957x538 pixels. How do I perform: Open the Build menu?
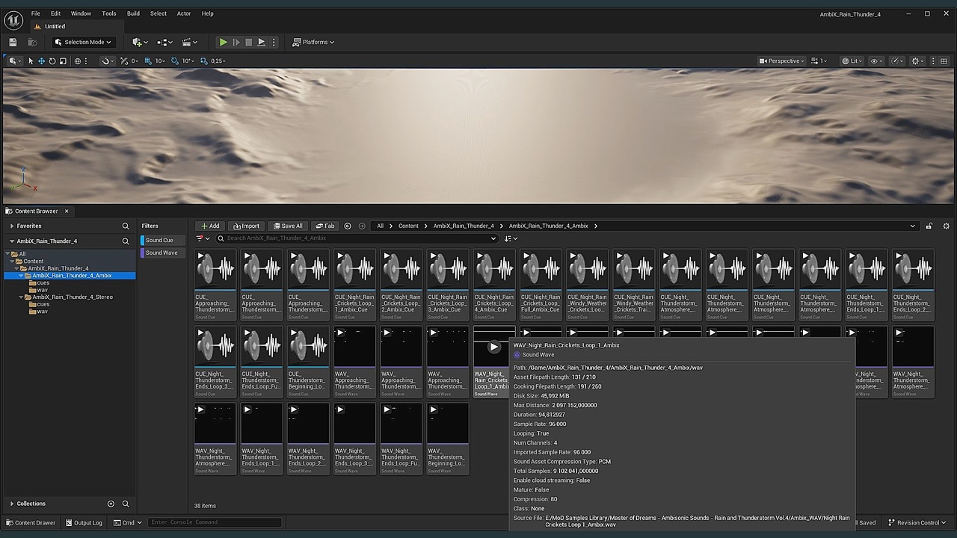pyautogui.click(x=133, y=13)
